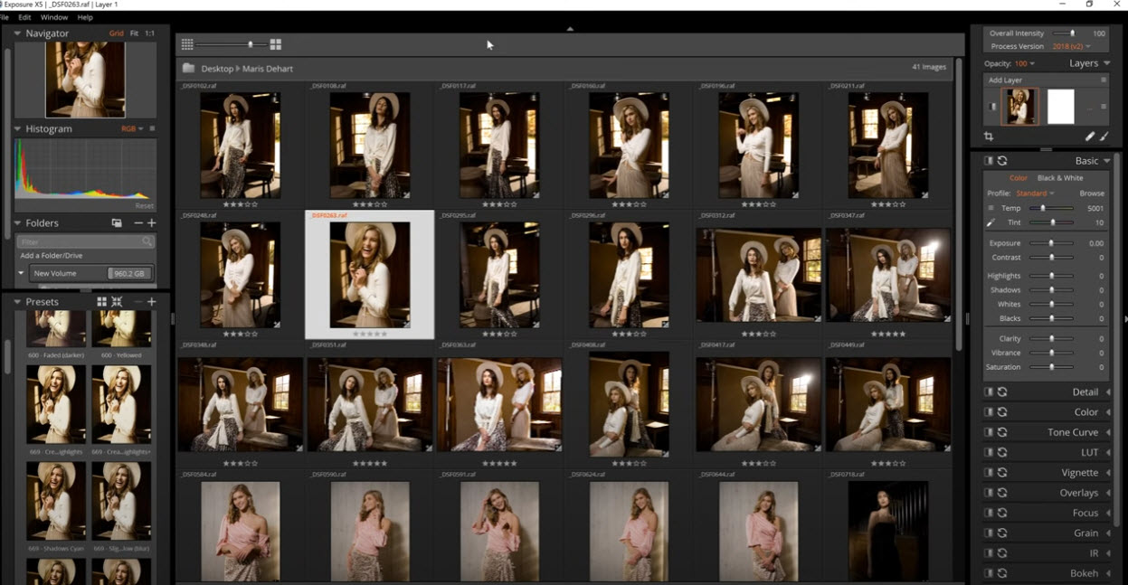1128x585 pixels.
Task: Open the Profile Standard dropdown
Action: point(1035,193)
